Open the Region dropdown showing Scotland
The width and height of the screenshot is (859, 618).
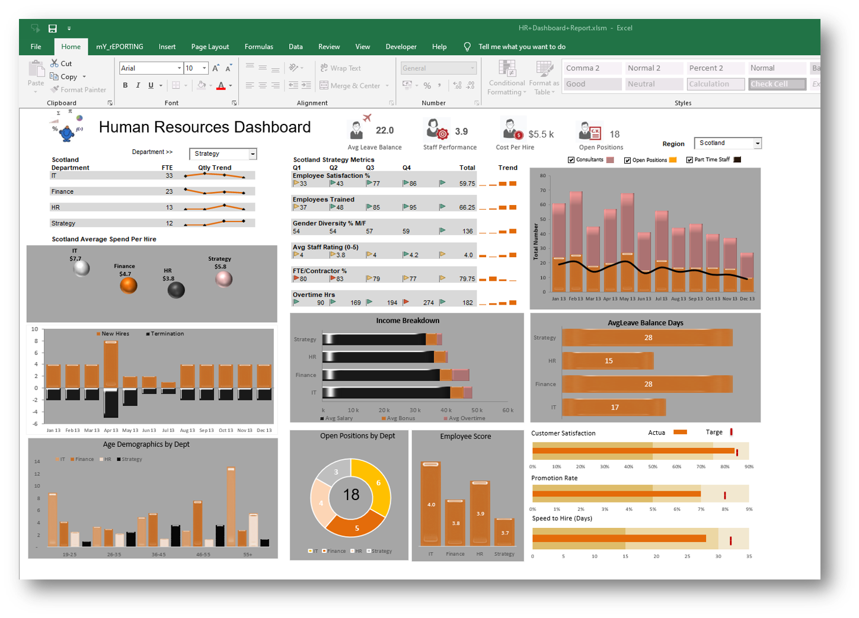(x=757, y=143)
